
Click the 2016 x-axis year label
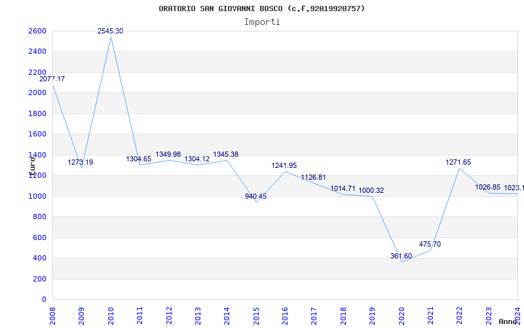[x=285, y=316]
